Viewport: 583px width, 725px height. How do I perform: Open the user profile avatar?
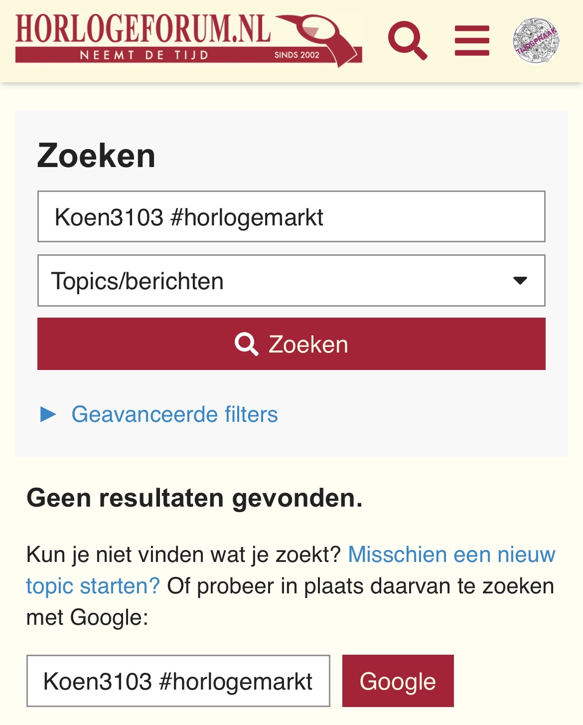click(536, 40)
